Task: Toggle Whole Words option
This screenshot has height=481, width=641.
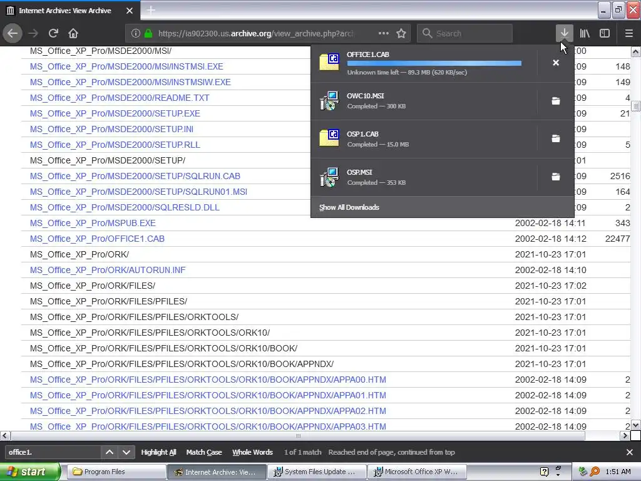Action: click(x=252, y=452)
